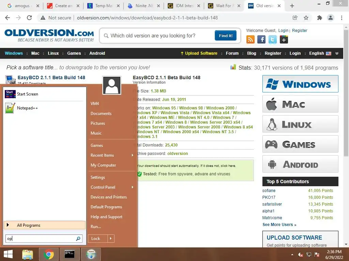Click the Register link beside Login at top
Image resolution: width=349 pixels, height=261 pixels.
coord(300,31)
